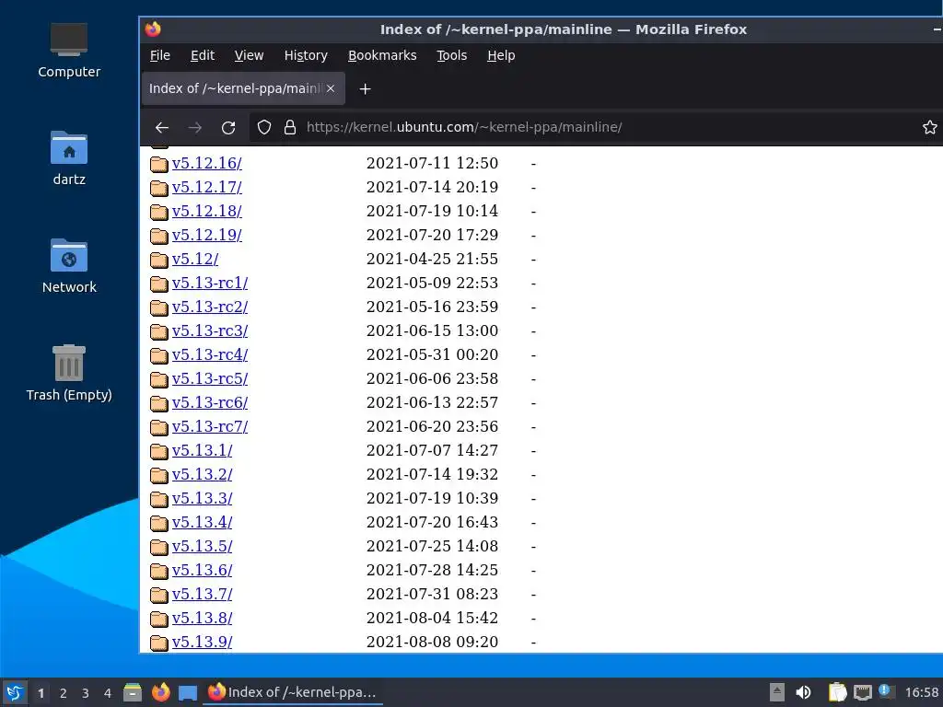This screenshot has width=943, height=707.
Task: Open the removable media eject tray icon
Action: pyautogui.click(x=777, y=692)
